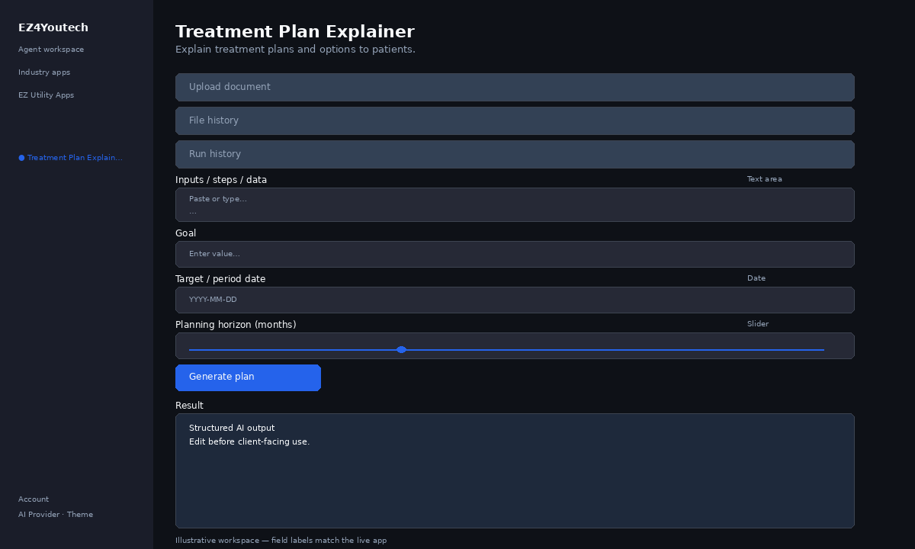This screenshot has width=915, height=549.
Task: Click the Treatment Plan Explainer heading
Action: [x=295, y=31]
